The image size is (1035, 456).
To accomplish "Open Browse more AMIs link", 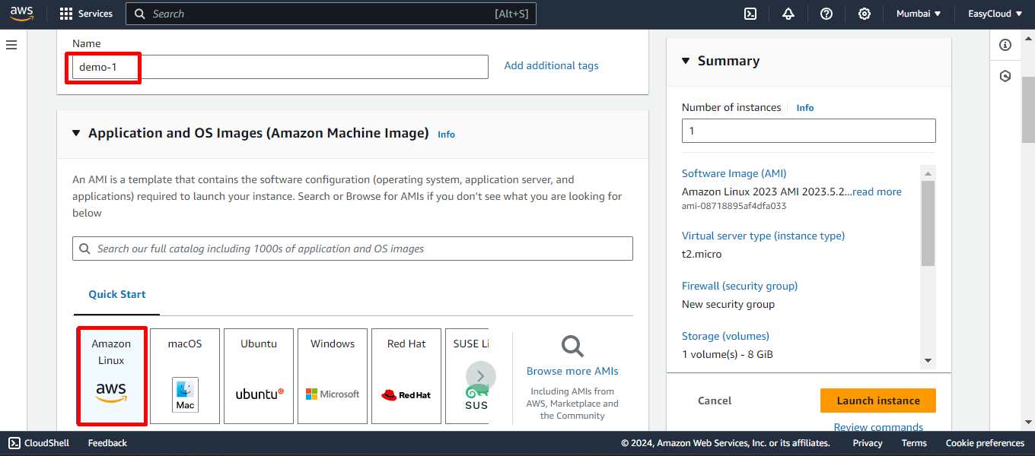I will pyautogui.click(x=572, y=372).
